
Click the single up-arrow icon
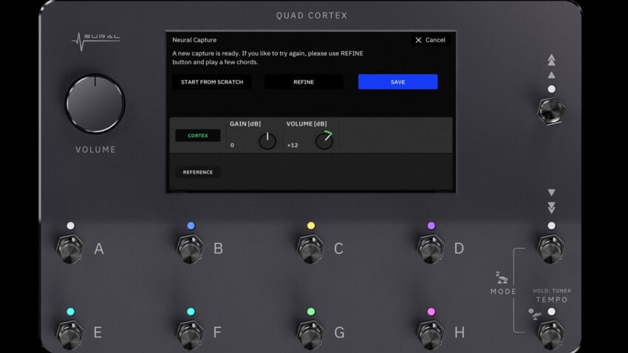[551, 75]
